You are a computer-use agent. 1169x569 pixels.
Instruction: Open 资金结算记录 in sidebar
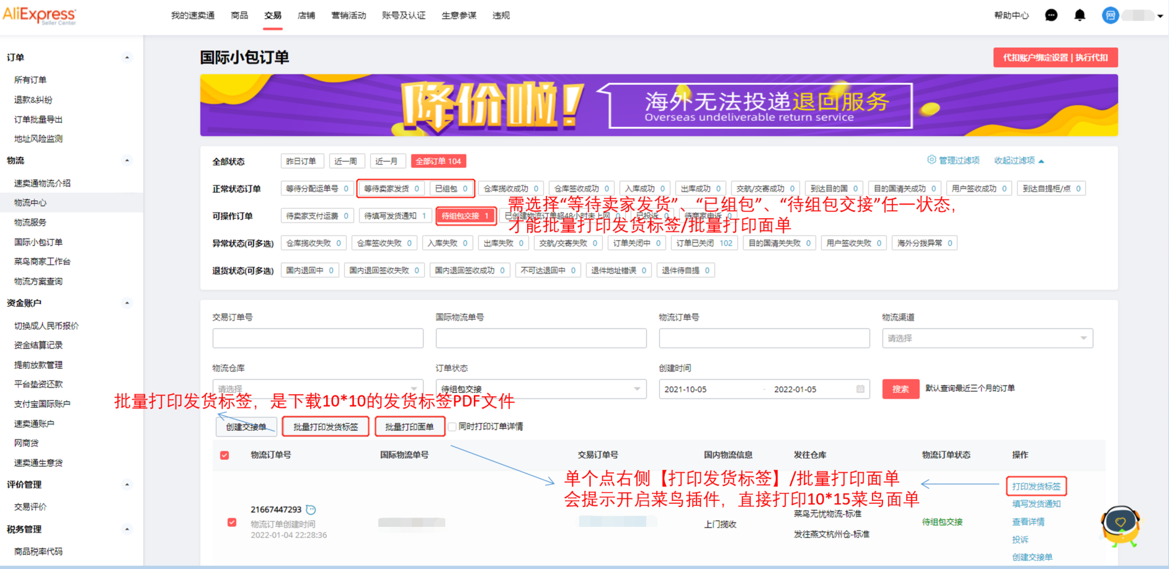coord(38,345)
